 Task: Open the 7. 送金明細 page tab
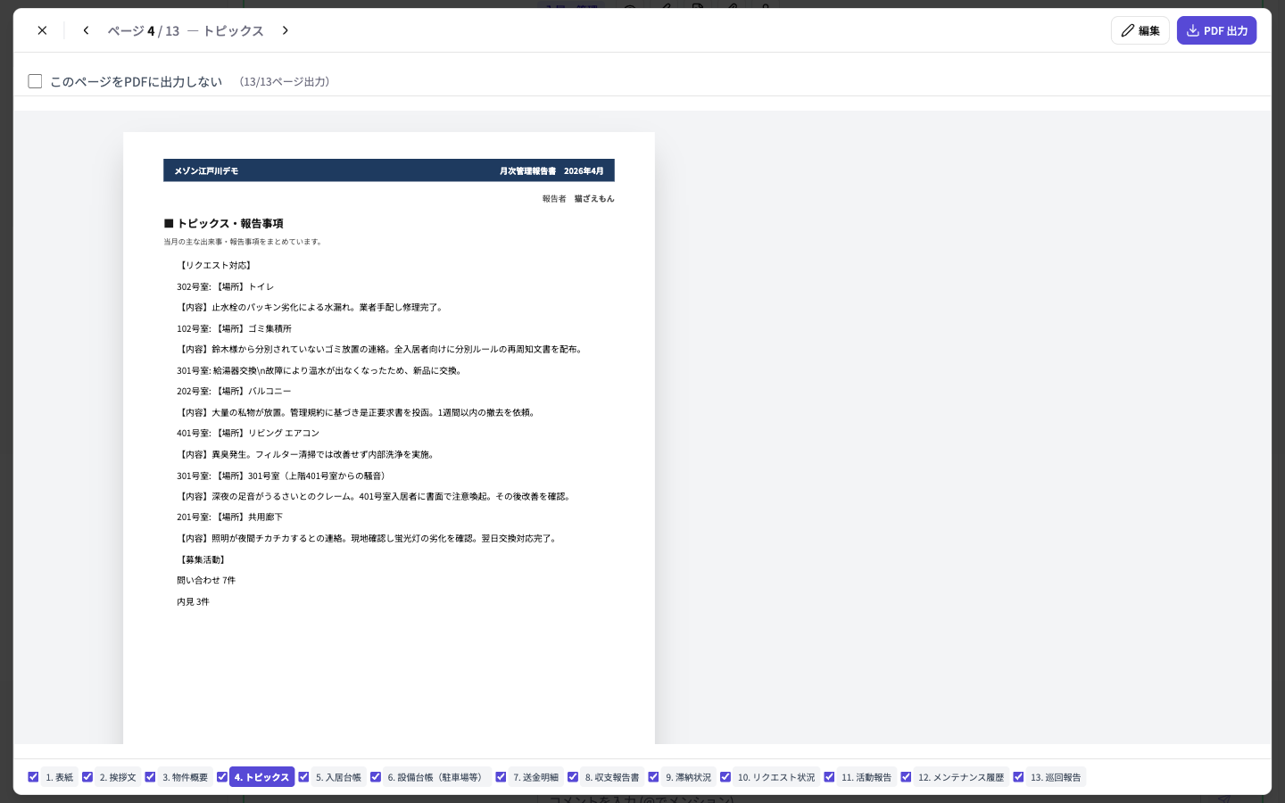point(535,777)
